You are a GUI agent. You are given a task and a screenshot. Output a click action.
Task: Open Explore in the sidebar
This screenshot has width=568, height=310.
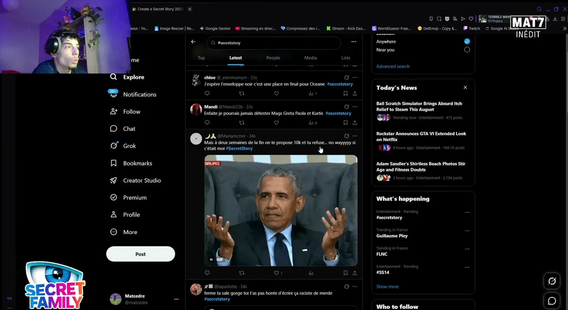pyautogui.click(x=127, y=77)
